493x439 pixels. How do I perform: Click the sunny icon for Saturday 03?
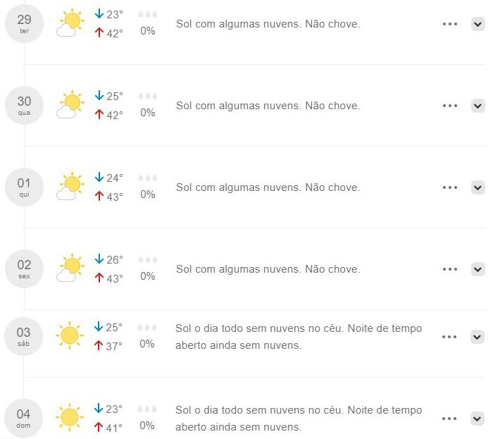pos(70,335)
